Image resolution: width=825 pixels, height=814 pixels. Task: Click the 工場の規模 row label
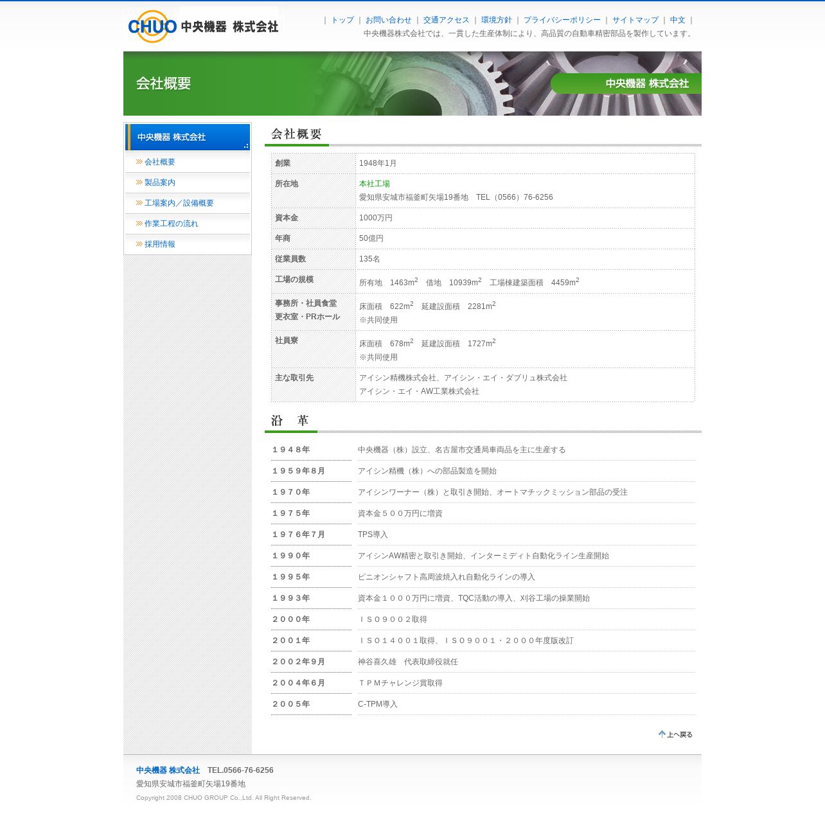294,279
